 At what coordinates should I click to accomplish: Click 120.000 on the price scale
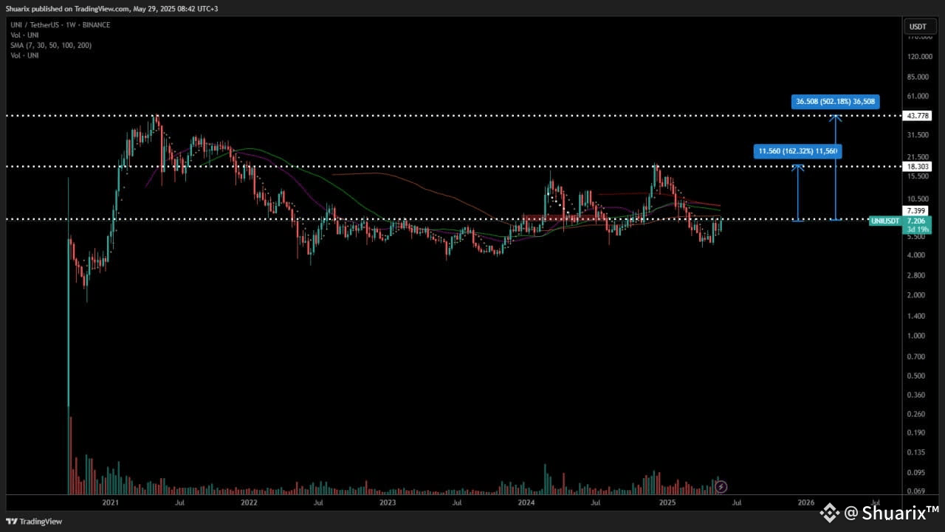point(919,57)
